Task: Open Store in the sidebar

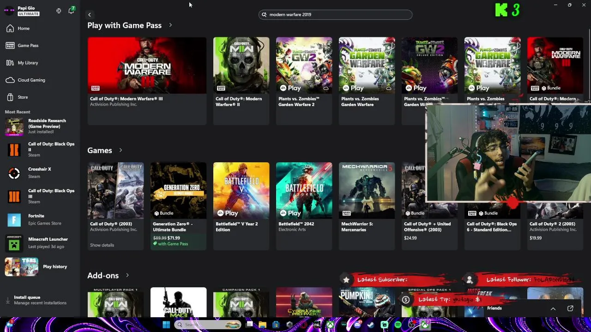Action: pyautogui.click(x=40, y=97)
